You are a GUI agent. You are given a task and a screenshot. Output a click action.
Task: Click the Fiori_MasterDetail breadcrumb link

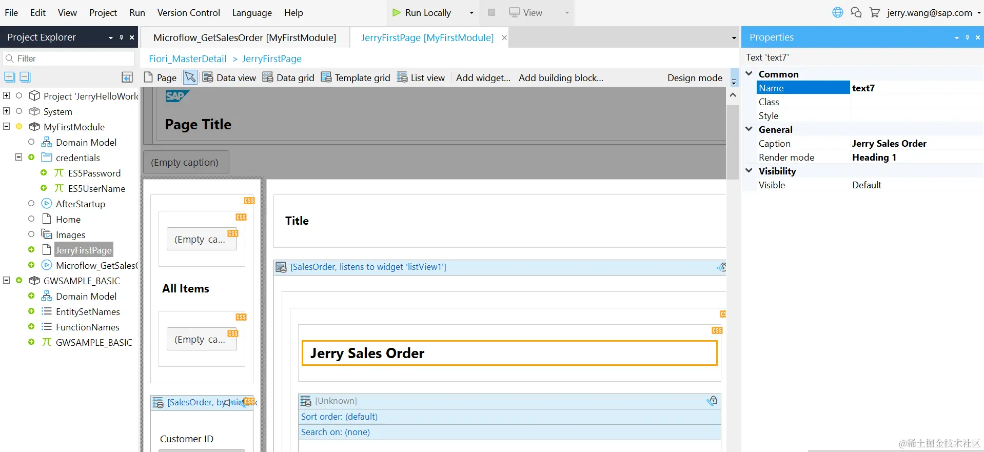pyautogui.click(x=188, y=58)
